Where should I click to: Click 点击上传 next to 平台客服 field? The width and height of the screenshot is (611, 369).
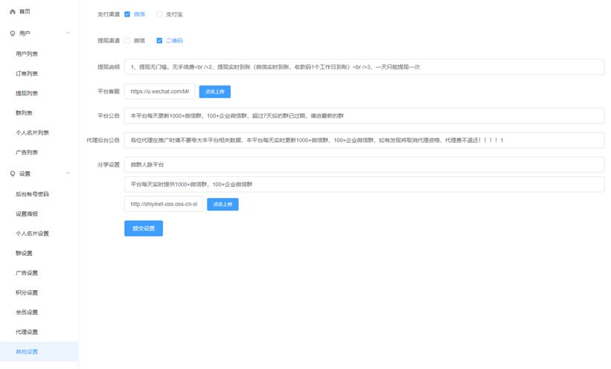click(x=215, y=92)
